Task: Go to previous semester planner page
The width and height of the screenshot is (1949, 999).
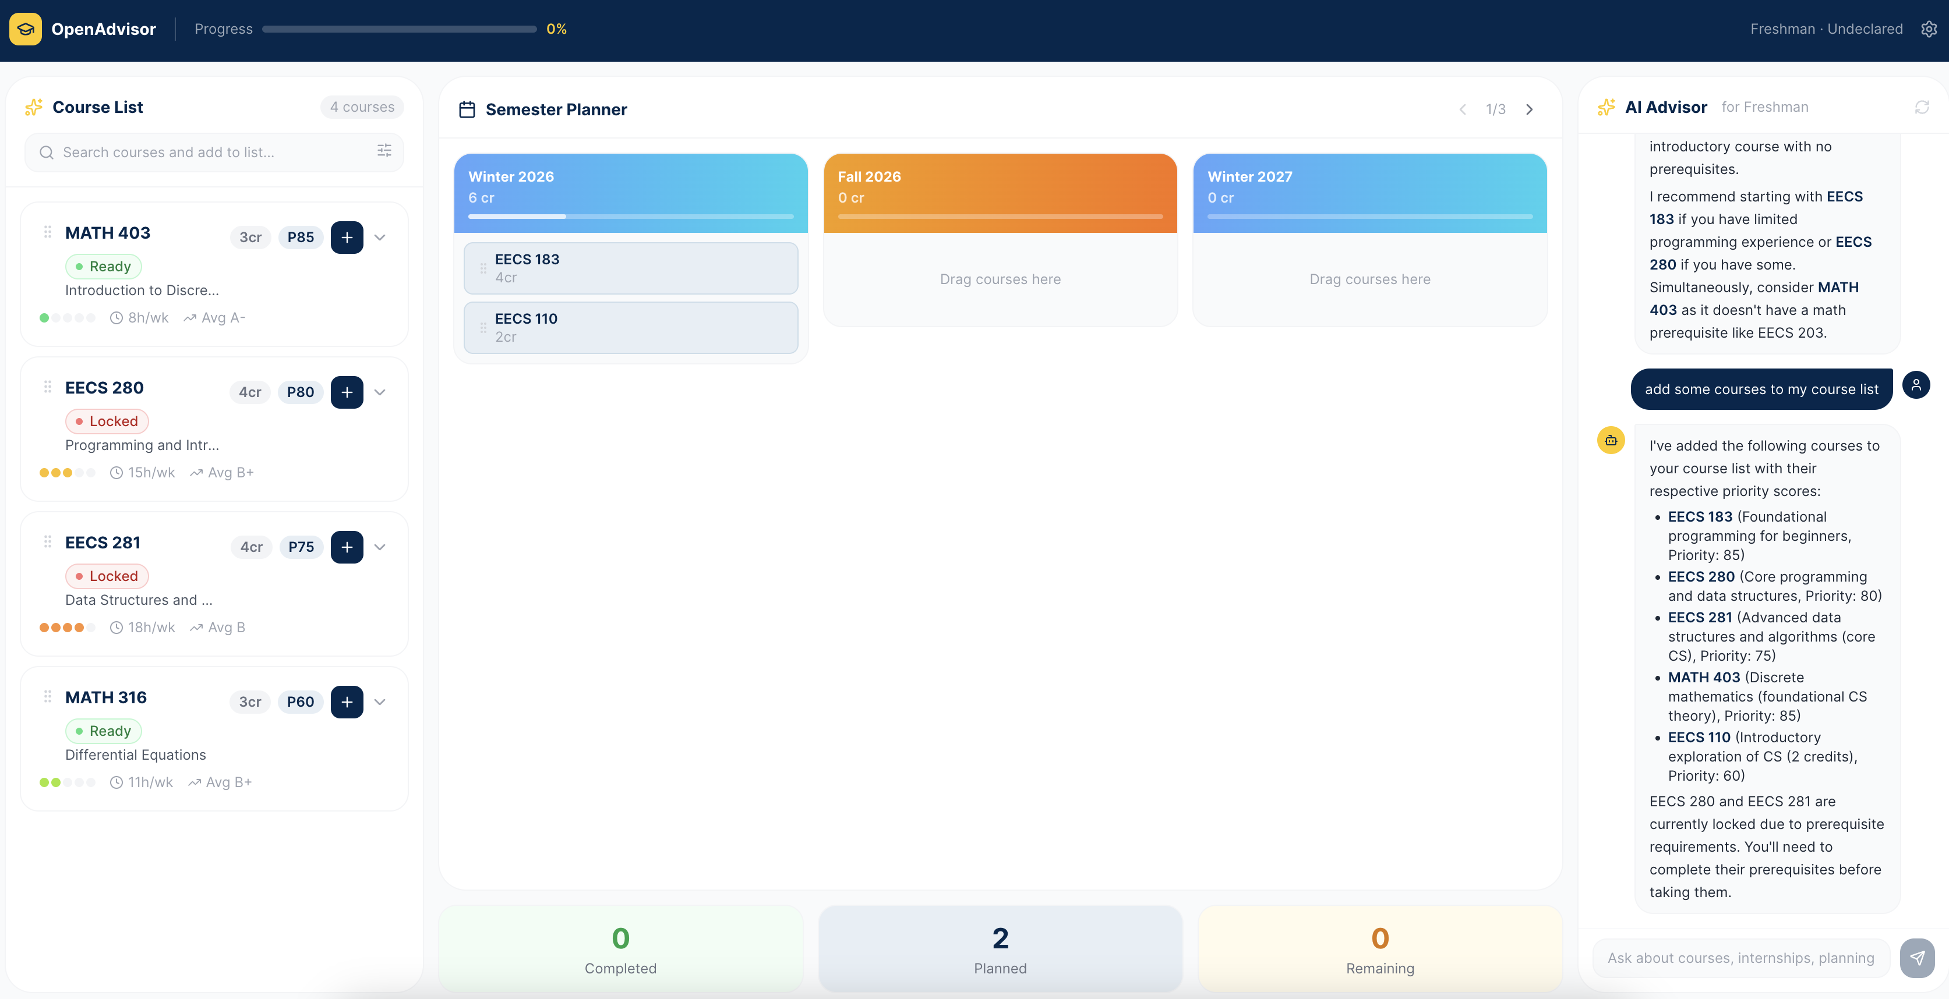Action: (1463, 109)
